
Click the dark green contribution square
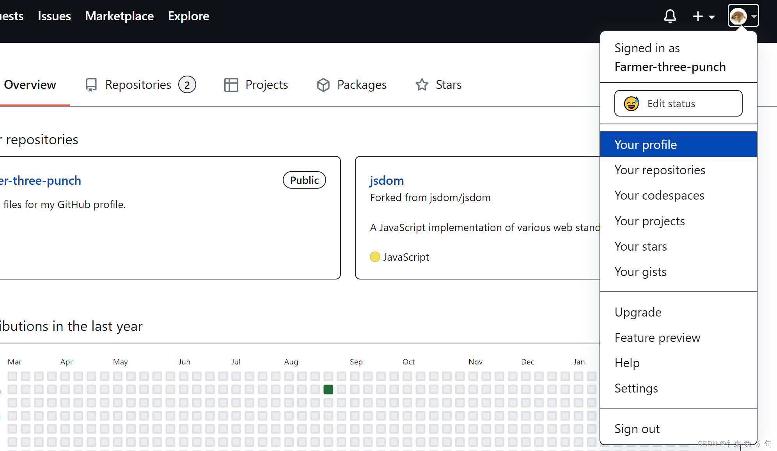[x=328, y=389]
